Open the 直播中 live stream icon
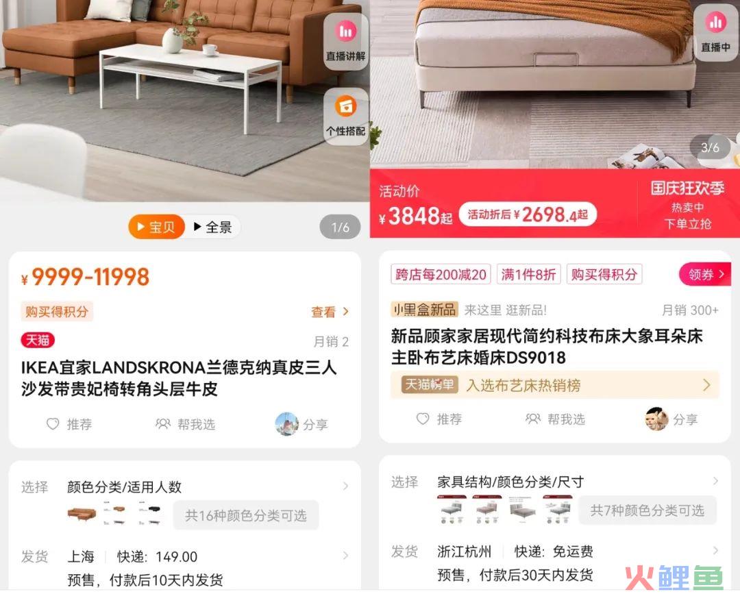740x594 pixels. tap(716, 33)
